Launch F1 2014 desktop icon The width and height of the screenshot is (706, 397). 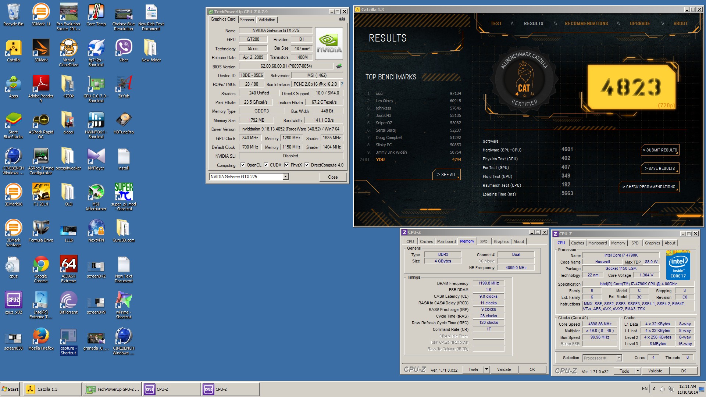point(41,195)
